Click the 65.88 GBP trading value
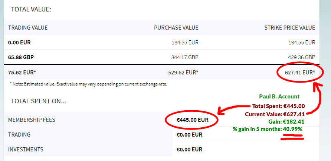Image resolution: width=331 pixels, height=161 pixels. tap(21, 57)
